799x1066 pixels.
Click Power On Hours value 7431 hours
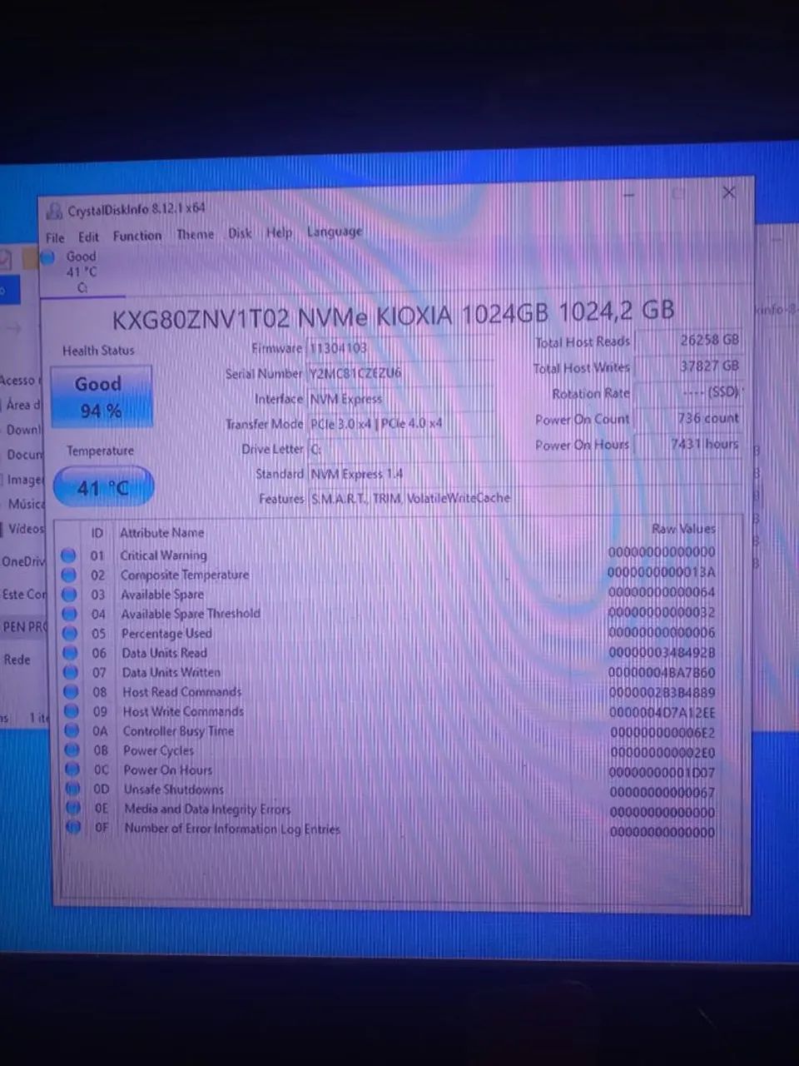pos(687,444)
